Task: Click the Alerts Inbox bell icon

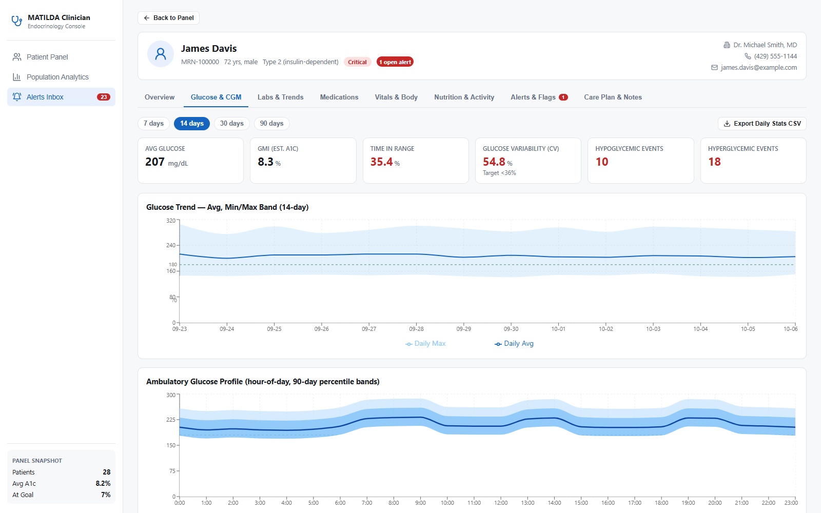Action: [x=17, y=97]
